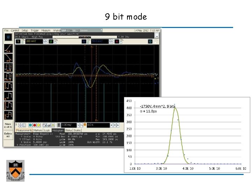Click the channel 3 50.0 mV/ scale field
The image size is (252, 189).
click(100, 41)
